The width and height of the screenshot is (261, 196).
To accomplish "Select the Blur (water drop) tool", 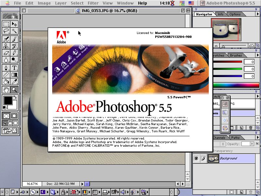I will [x=6, y=60].
